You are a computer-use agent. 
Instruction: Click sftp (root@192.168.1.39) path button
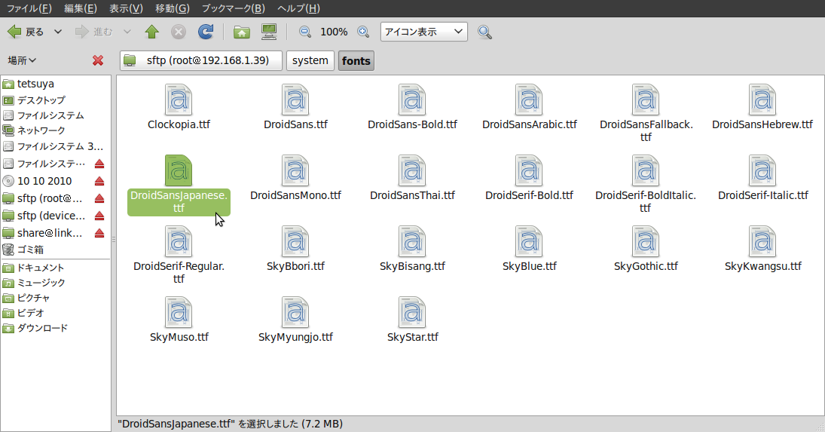[201, 60]
